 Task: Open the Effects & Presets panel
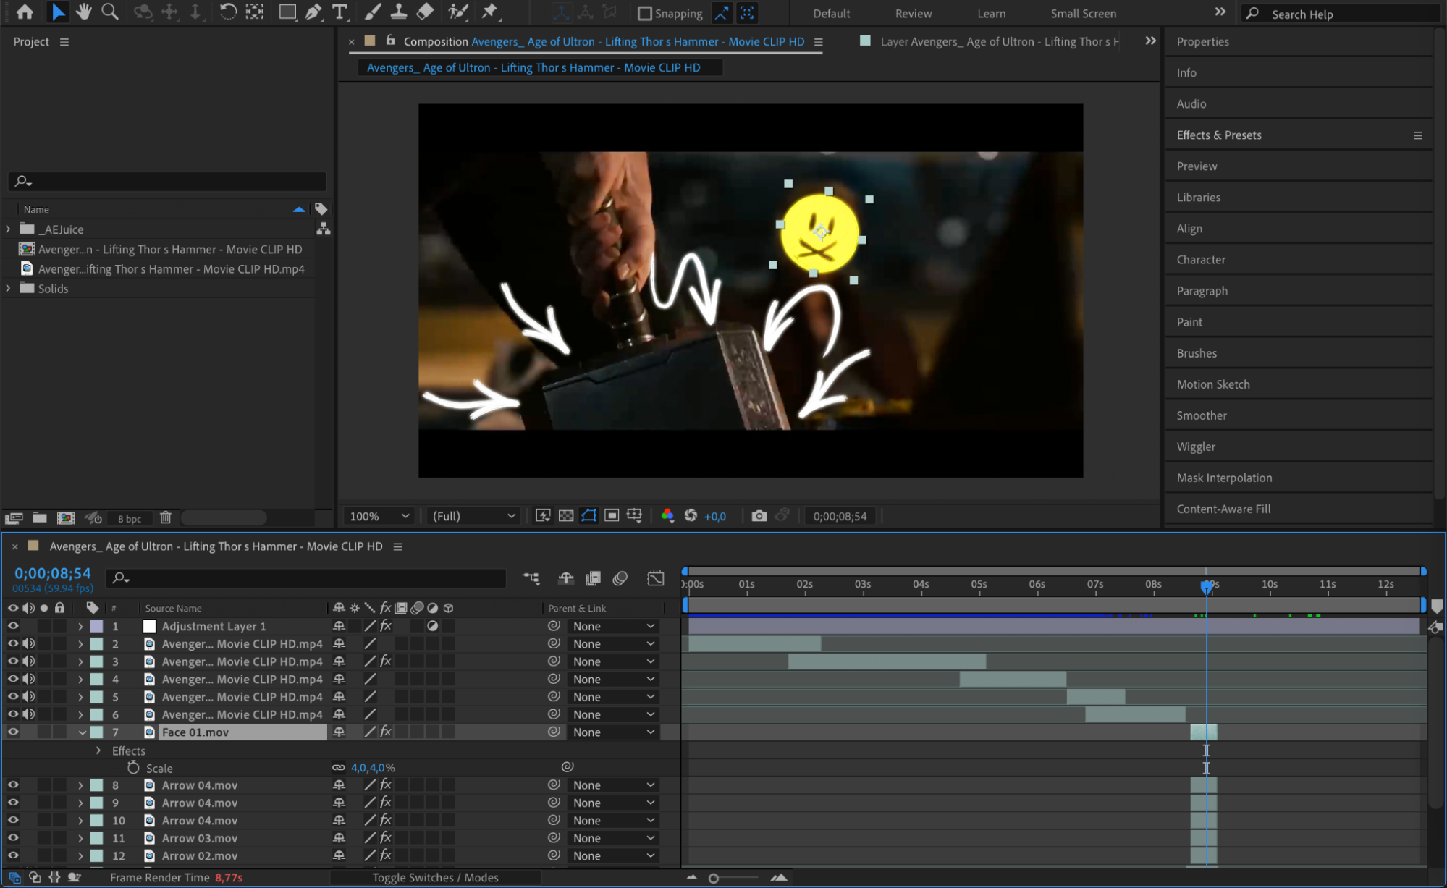(1218, 135)
